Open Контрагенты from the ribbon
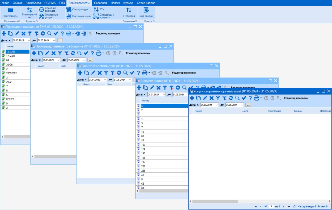This screenshot has height=210, width=332. pos(10,12)
